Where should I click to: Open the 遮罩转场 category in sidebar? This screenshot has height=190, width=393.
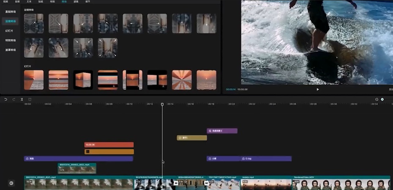tap(11, 50)
